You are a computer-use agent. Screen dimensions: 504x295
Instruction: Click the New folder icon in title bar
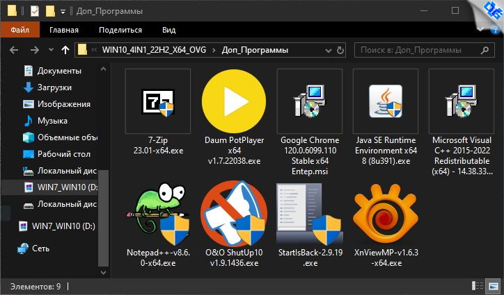pos(50,11)
